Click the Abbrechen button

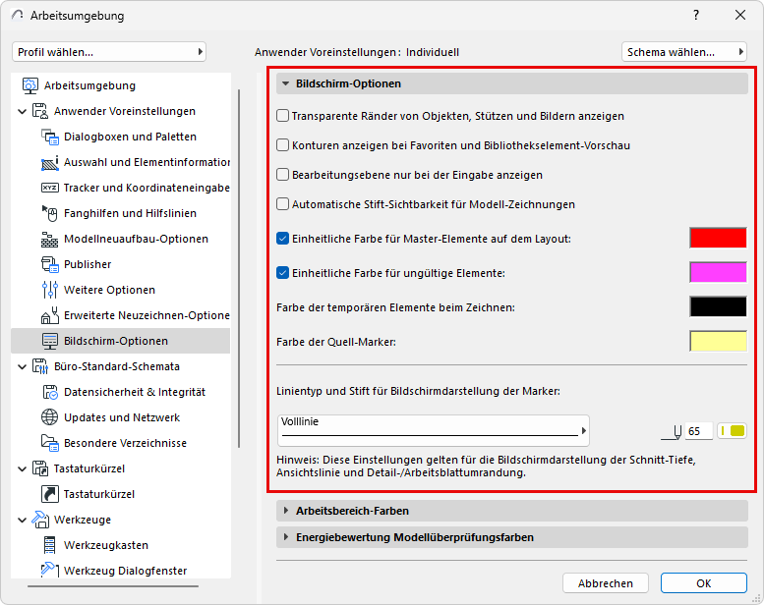(x=605, y=583)
